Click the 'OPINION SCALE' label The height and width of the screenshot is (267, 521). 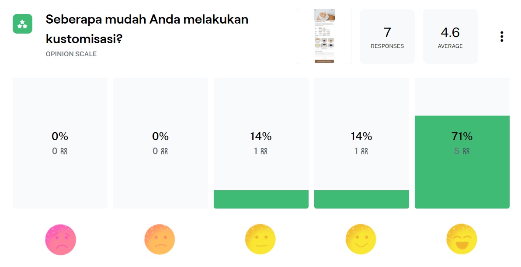click(71, 54)
